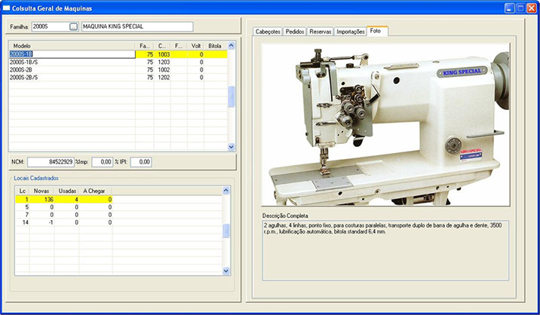The height and width of the screenshot is (315, 540).
Task: Select location row Lc 5
Action: point(63,207)
